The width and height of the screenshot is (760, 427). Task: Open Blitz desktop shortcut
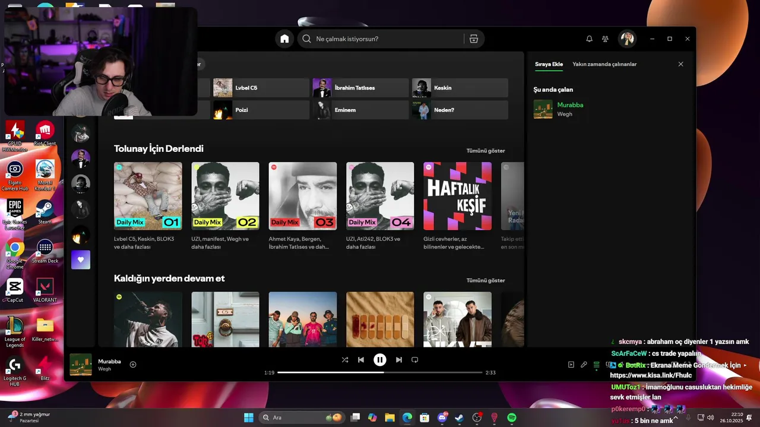coord(45,369)
